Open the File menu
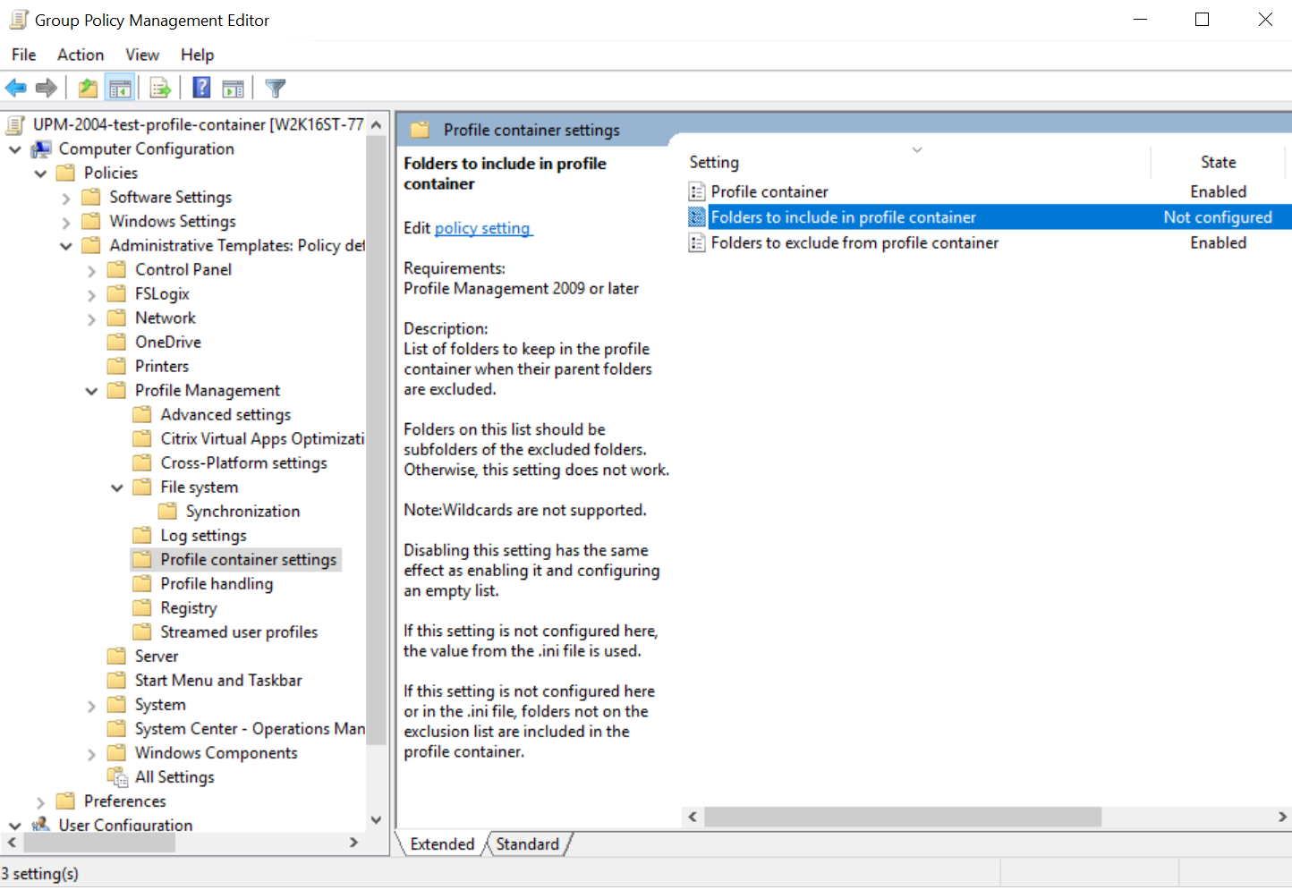Viewport: 1292px width, 890px height. (24, 55)
